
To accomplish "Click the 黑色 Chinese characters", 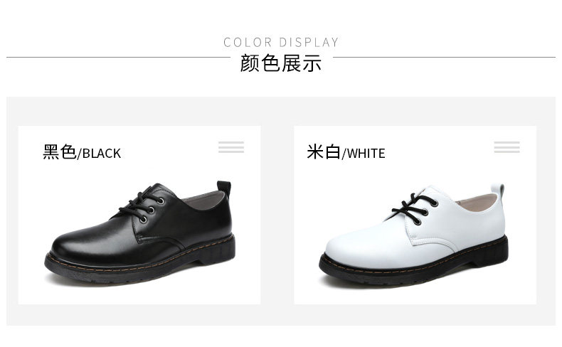I will click(60, 151).
